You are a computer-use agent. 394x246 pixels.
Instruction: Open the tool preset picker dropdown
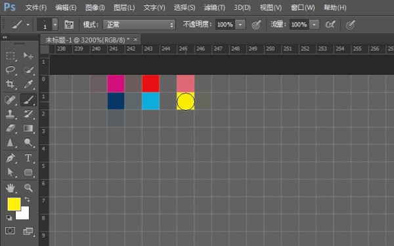(x=28, y=25)
